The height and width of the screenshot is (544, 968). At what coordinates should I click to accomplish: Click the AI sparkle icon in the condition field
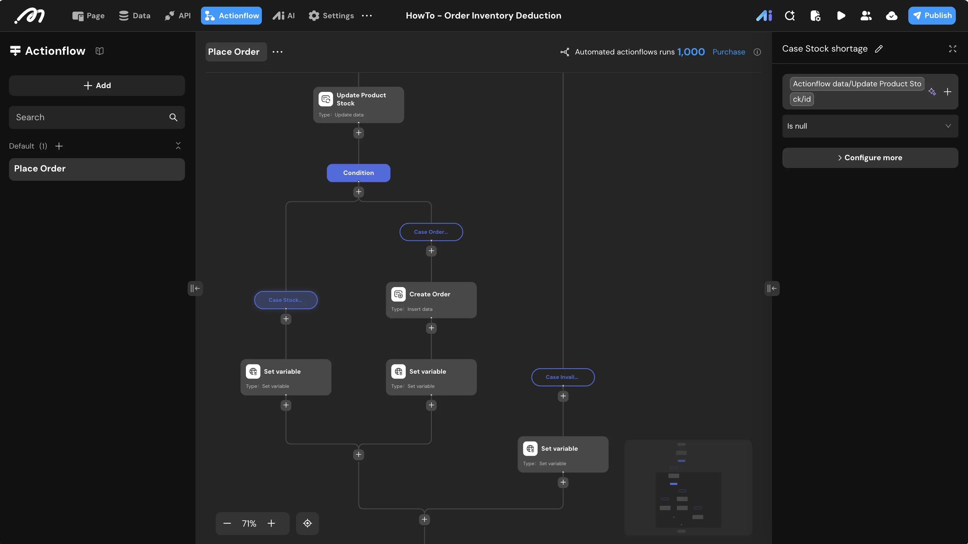(x=932, y=92)
